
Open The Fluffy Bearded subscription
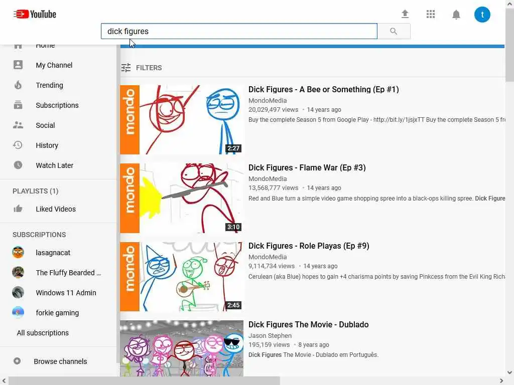68,273
